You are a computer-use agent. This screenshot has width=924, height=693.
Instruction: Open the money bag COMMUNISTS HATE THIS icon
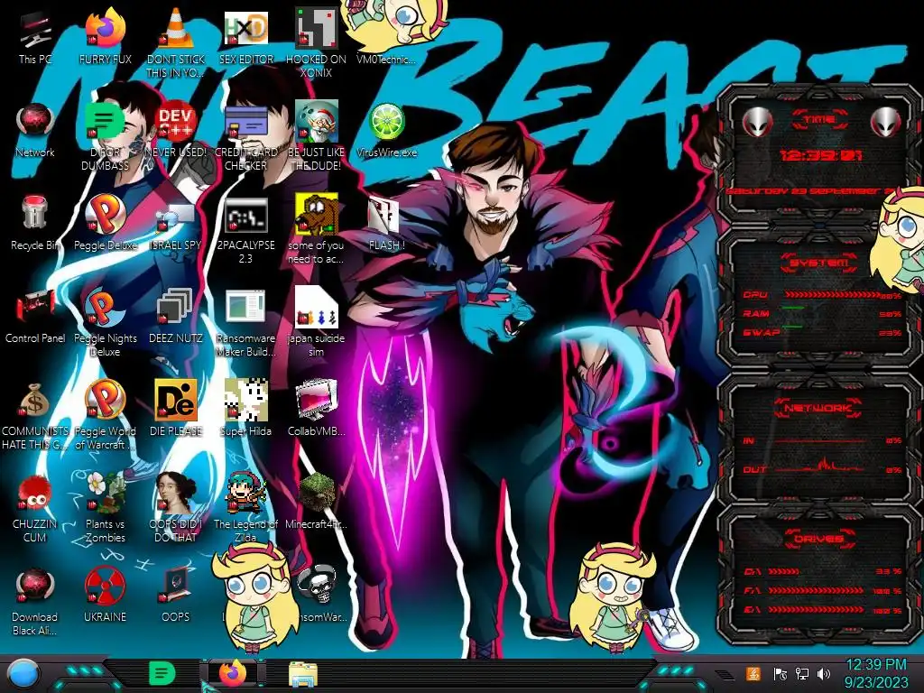(x=35, y=415)
